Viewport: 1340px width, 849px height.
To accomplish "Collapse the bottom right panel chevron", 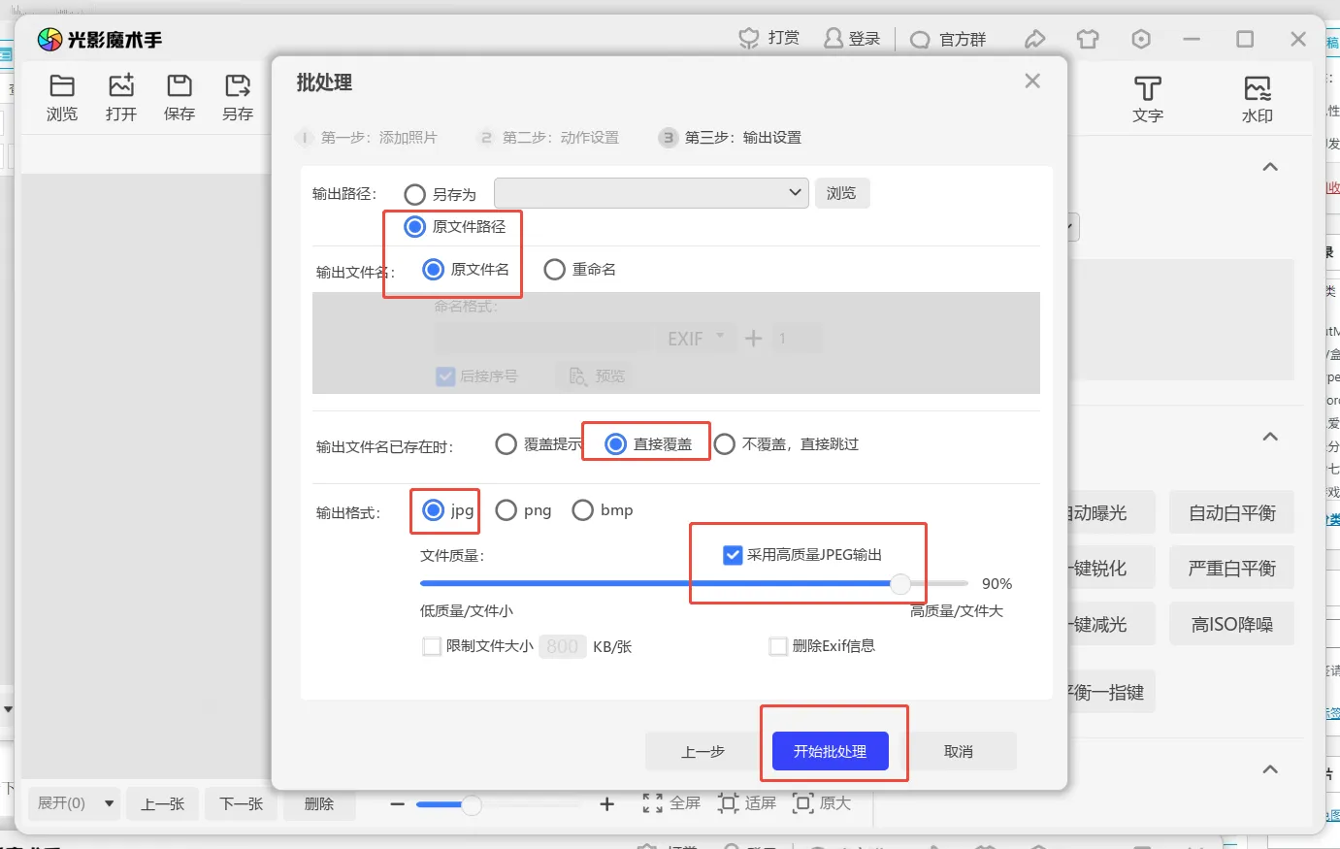I will coord(1270,769).
